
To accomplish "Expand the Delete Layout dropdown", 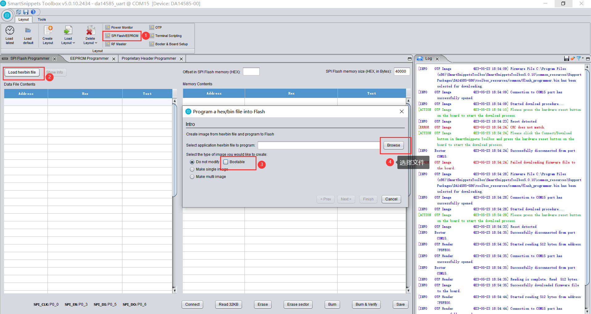I will point(90,43).
